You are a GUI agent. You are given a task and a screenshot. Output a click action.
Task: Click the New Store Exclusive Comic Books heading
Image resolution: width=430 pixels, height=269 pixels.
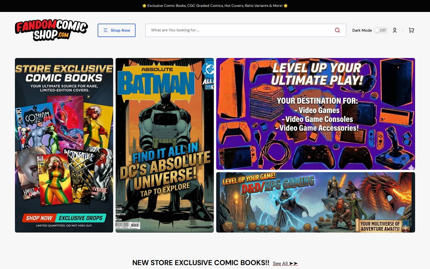201,263
